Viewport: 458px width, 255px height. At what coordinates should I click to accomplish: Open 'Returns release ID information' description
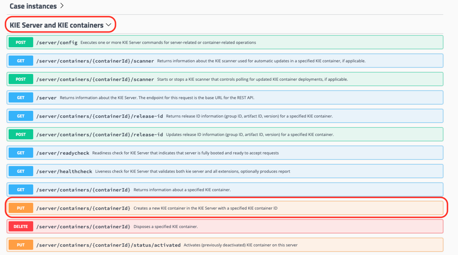point(249,116)
